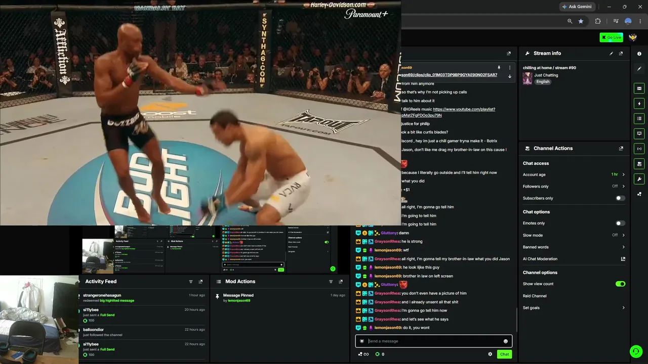Screen dimensions: 648x364
Task: Edit Stream info with the pencil icon
Action: (611, 53)
